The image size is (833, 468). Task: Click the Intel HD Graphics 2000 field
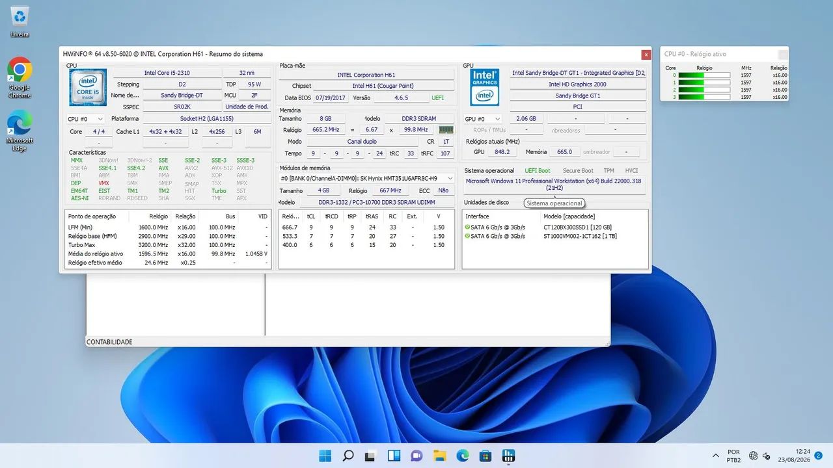click(x=578, y=84)
